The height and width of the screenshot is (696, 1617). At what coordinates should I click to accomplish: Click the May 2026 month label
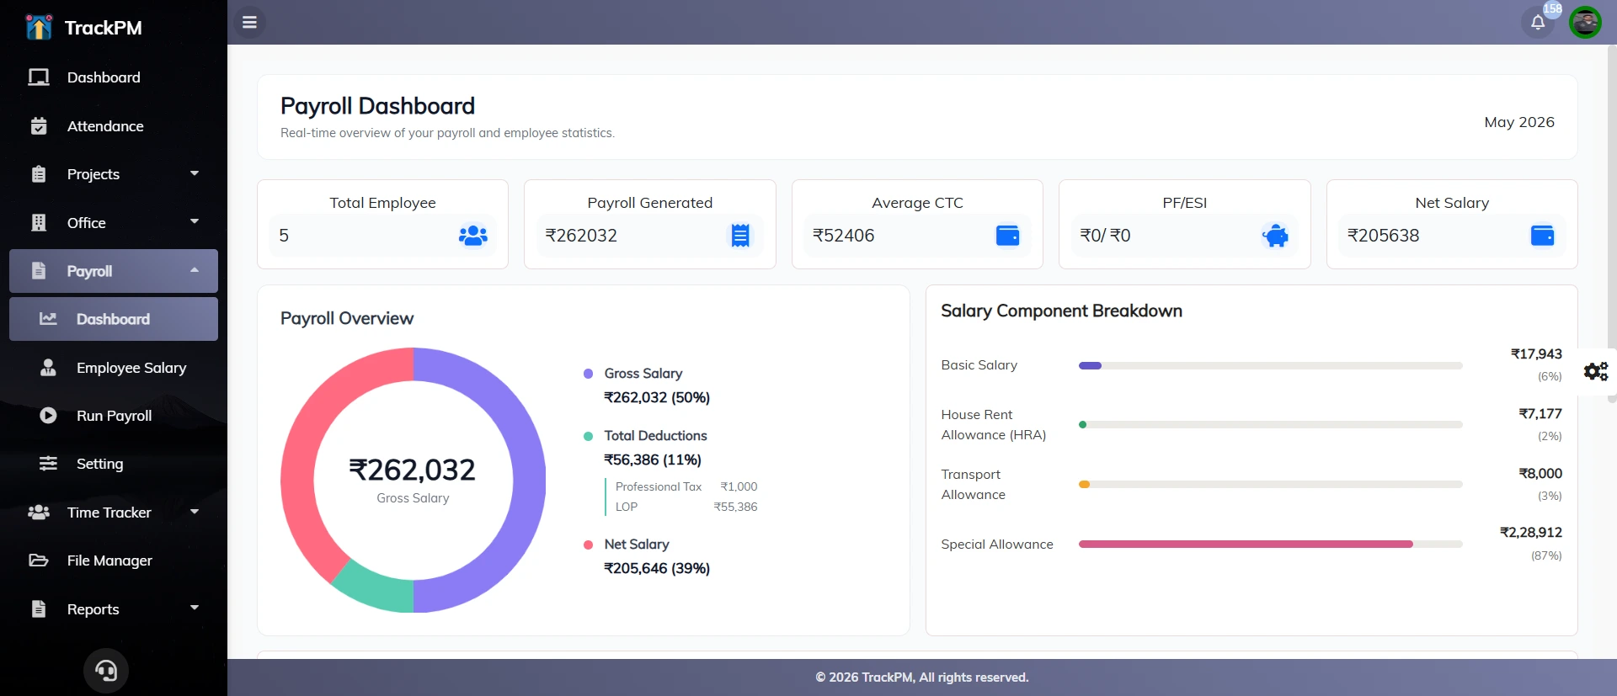tap(1519, 122)
